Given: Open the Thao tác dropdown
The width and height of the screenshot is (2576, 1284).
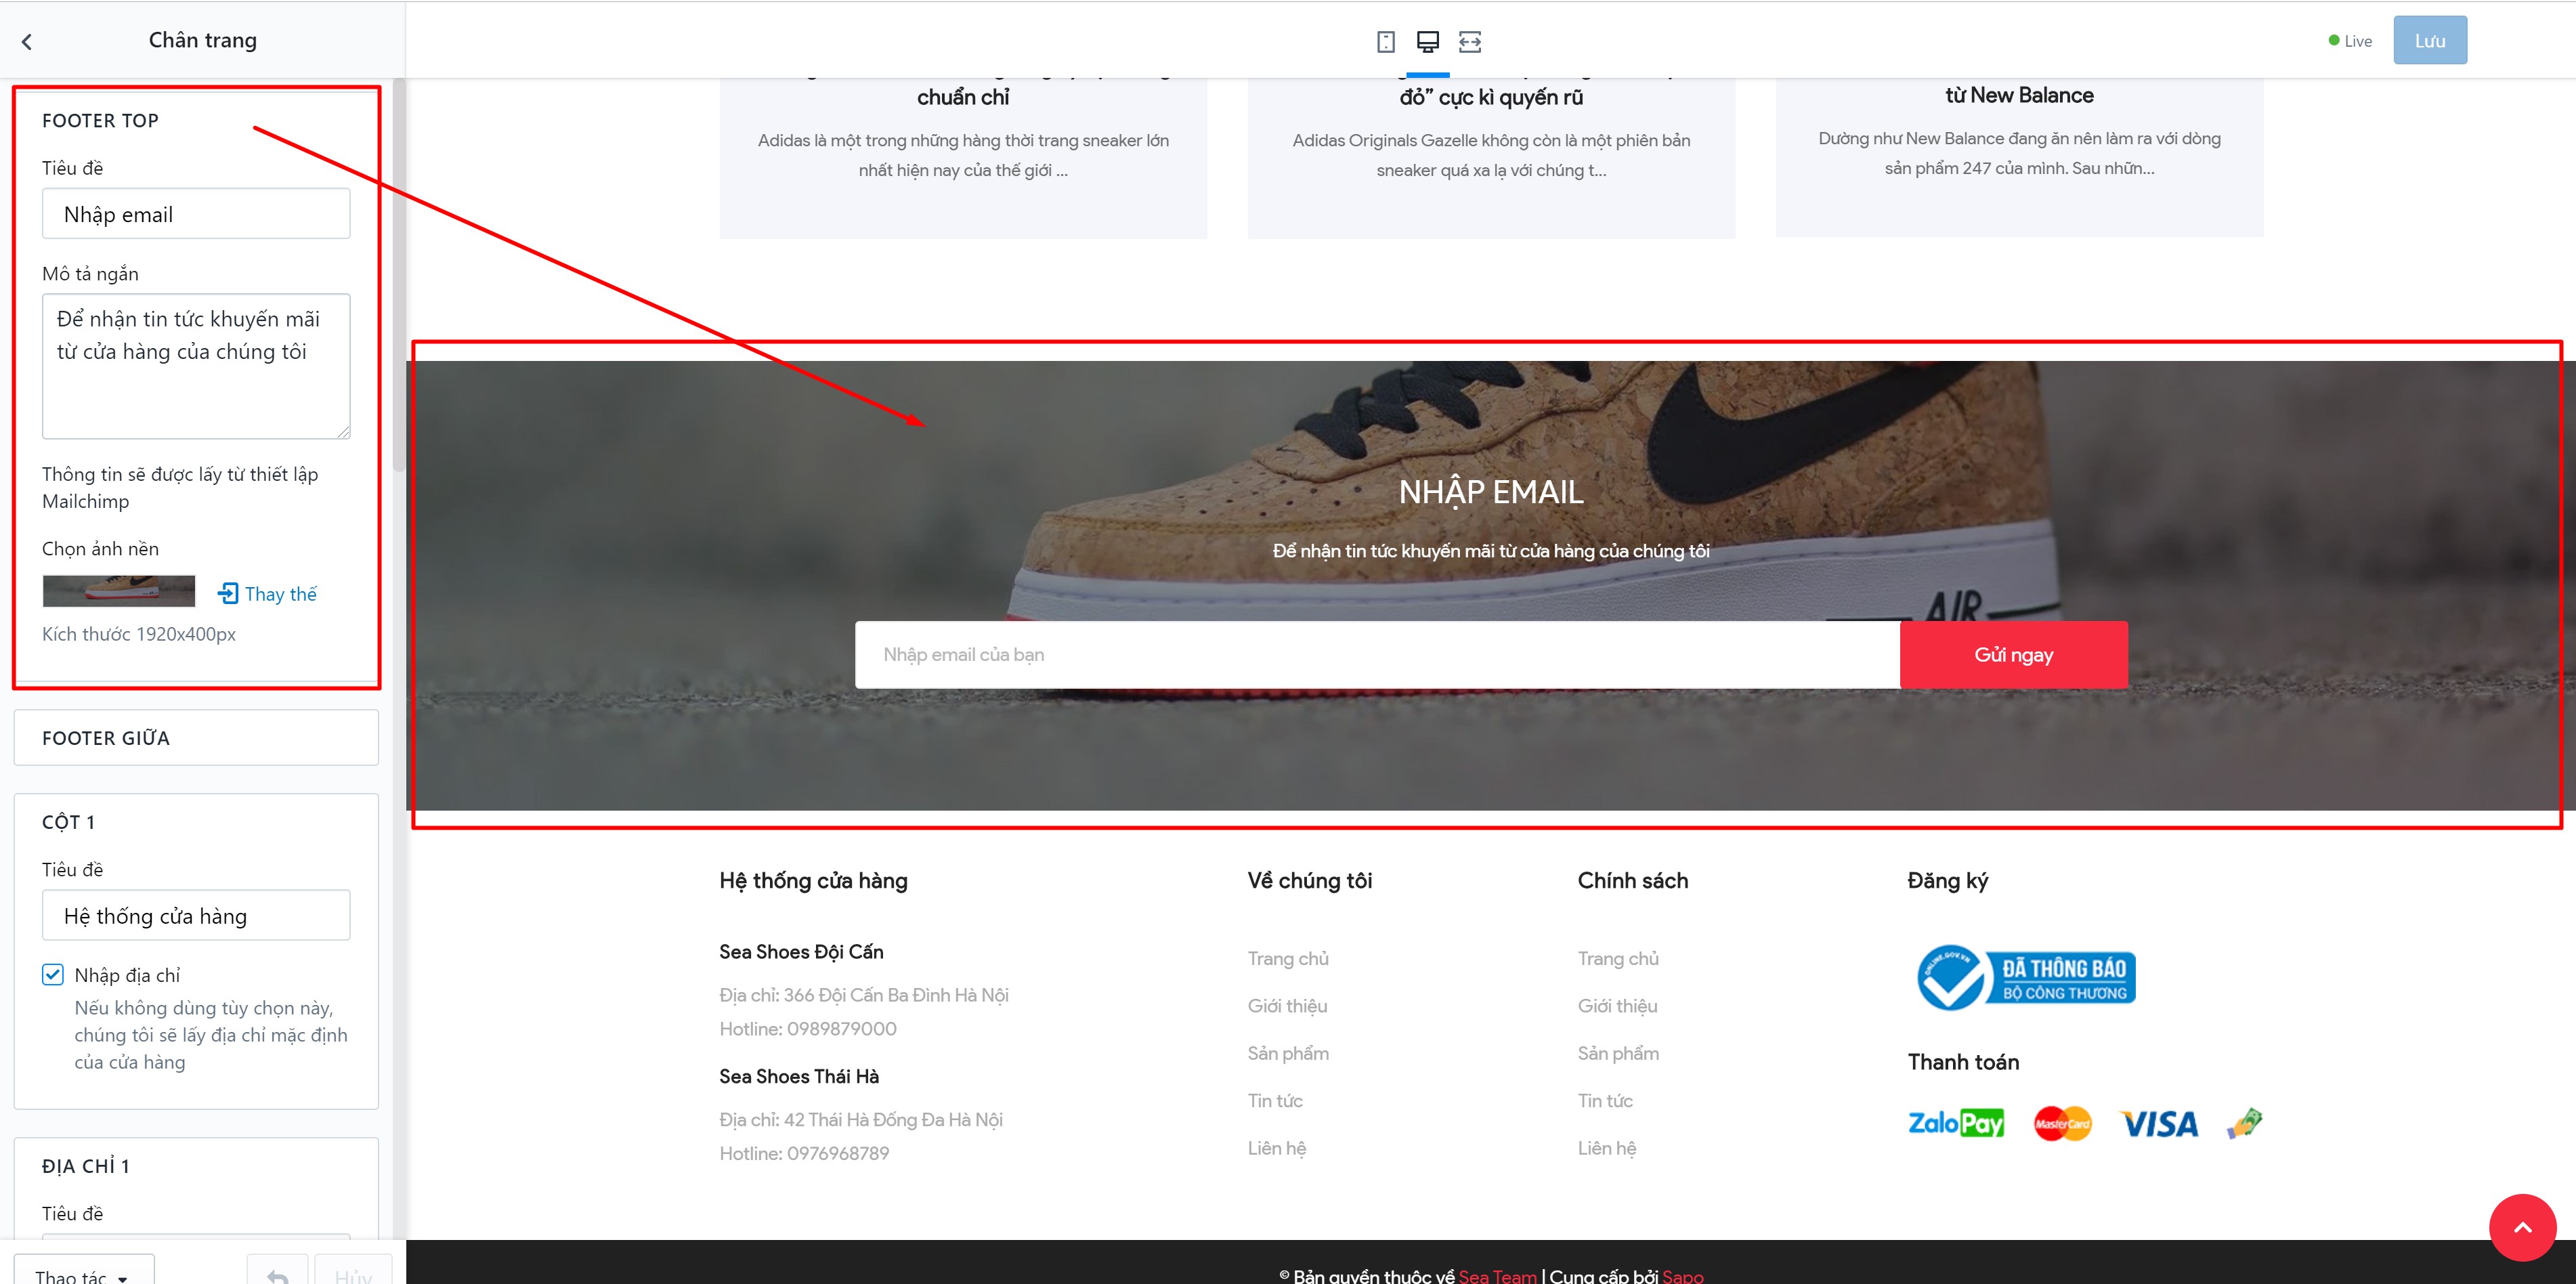Looking at the screenshot, I should [84, 1271].
